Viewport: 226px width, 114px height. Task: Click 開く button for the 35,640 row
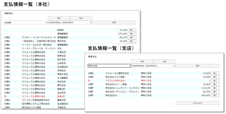click(132, 30)
